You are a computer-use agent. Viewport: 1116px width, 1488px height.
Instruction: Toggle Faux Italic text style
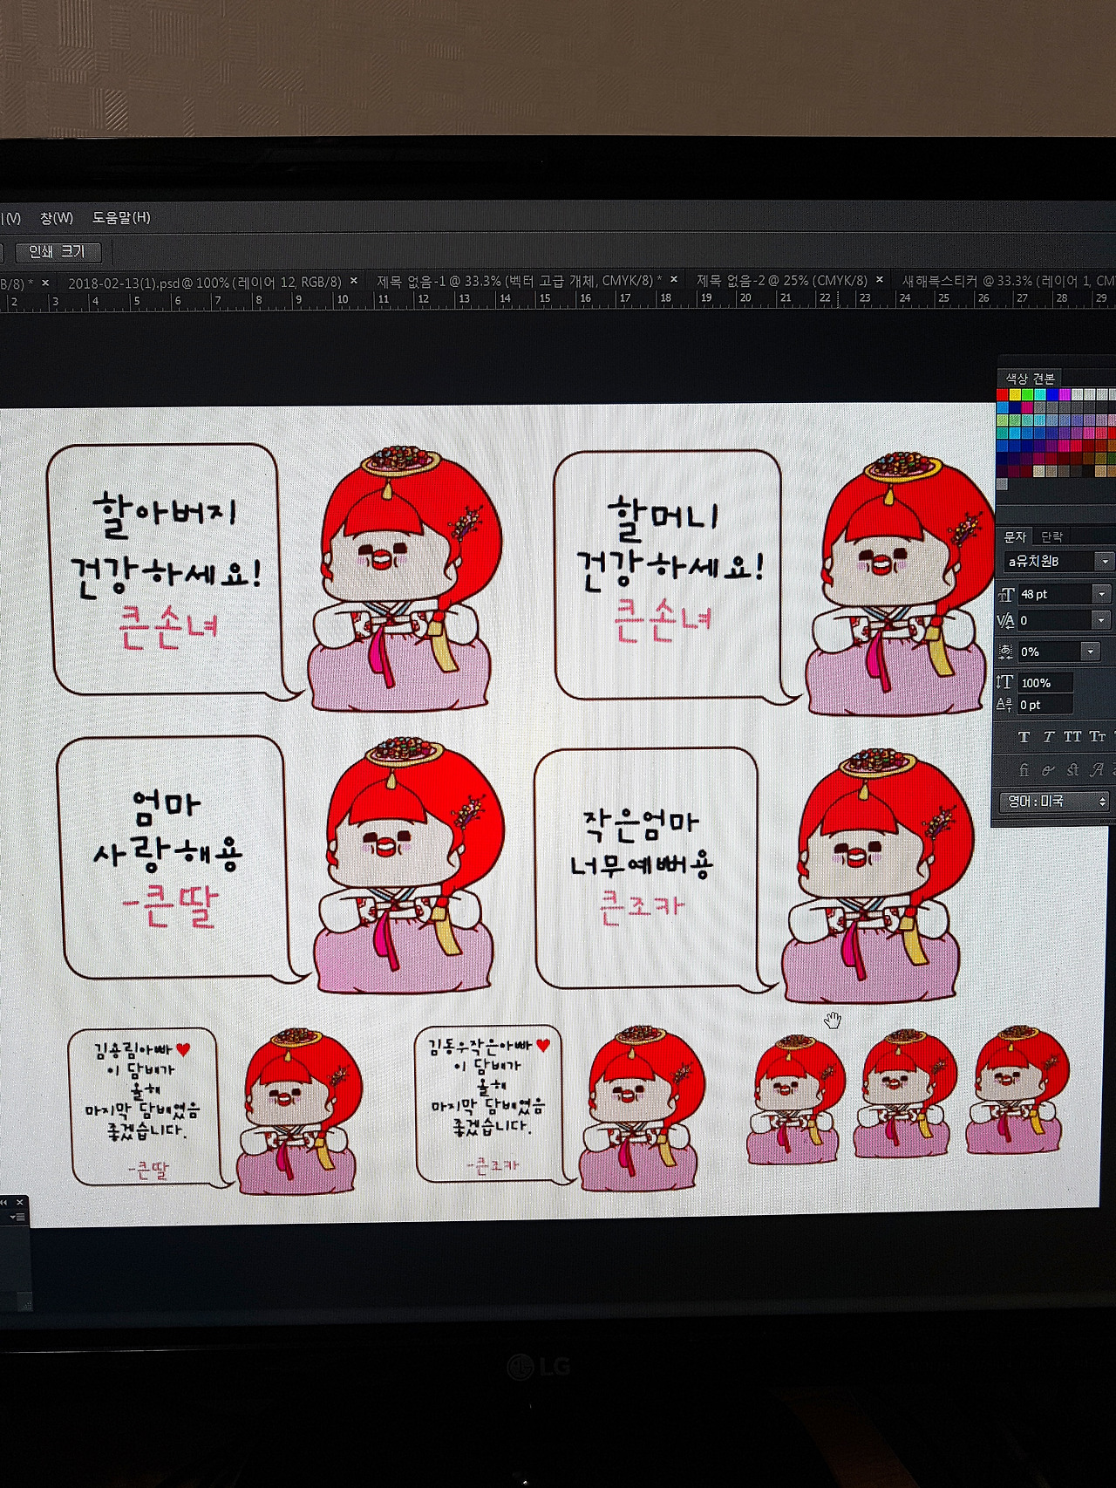point(1048,737)
